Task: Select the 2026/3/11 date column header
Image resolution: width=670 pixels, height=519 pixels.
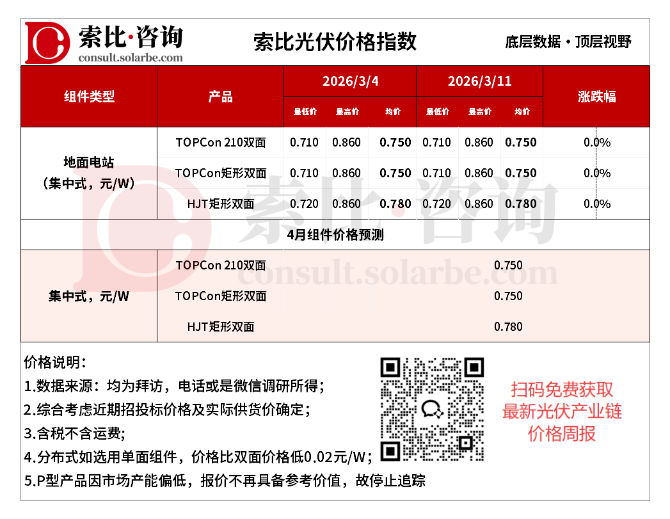Action: 481,81
